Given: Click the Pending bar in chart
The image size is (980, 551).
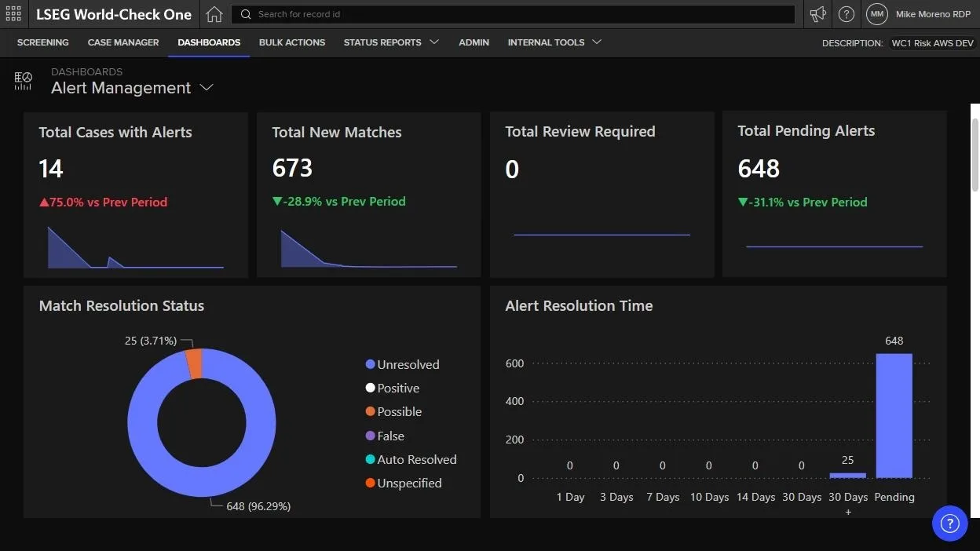Looking at the screenshot, I should [894, 416].
